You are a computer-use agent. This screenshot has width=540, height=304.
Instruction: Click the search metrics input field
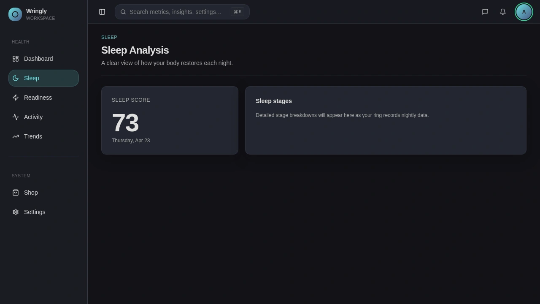pos(175,12)
